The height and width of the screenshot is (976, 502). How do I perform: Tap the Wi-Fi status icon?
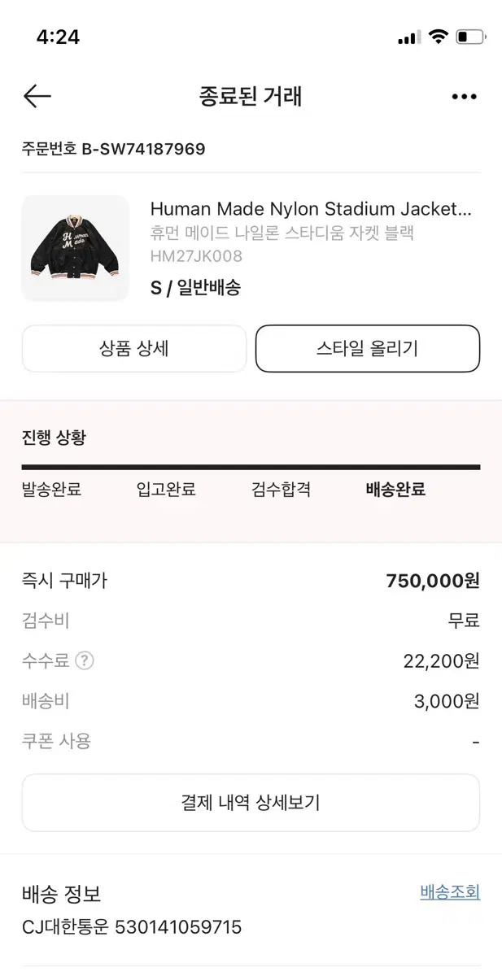pyautogui.click(x=438, y=36)
